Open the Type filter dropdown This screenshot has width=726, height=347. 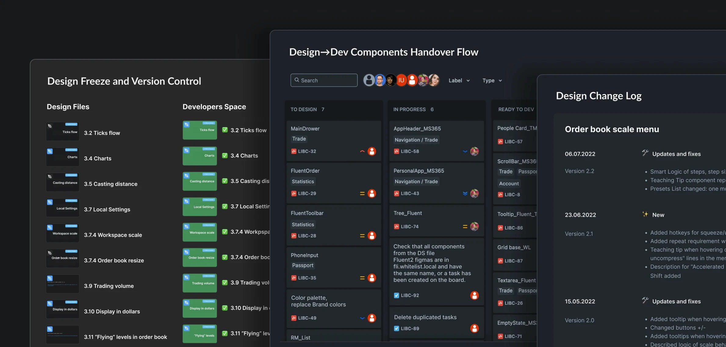492,80
